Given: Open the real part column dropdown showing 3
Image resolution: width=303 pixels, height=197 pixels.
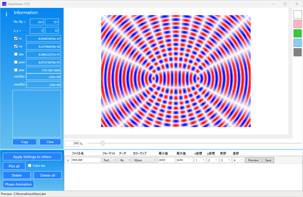Looking at the screenshot, I should coord(225,160).
